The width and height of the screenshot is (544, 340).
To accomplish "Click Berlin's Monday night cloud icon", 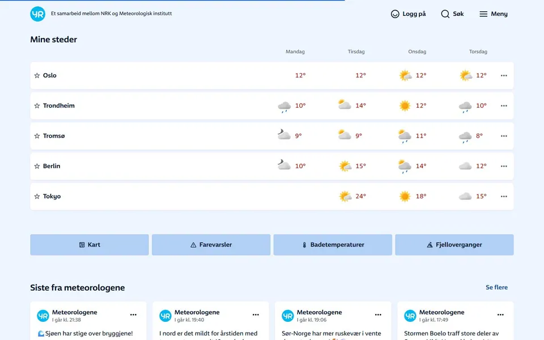I will [284, 165].
